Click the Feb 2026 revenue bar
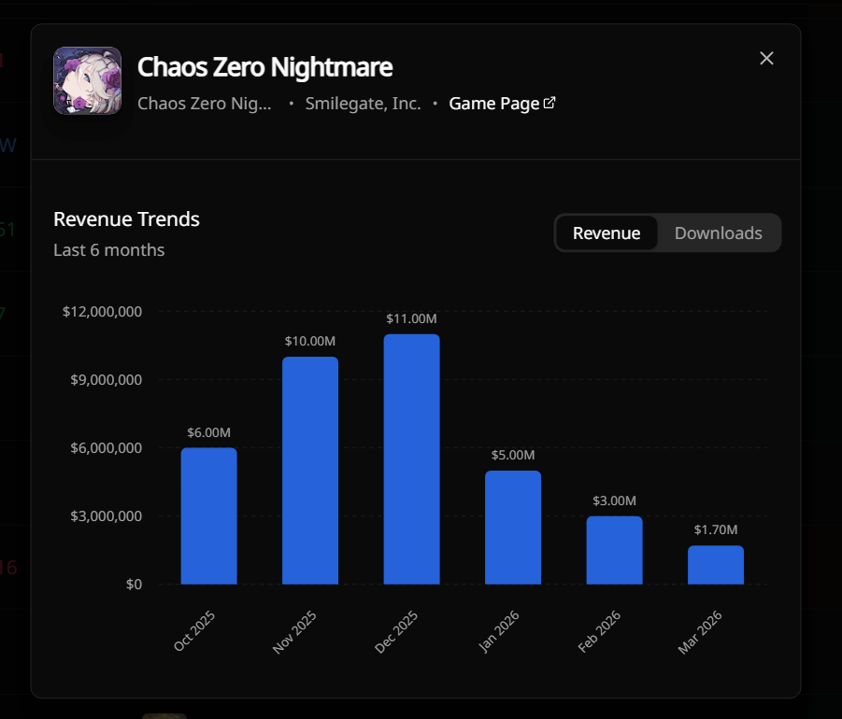Viewport: 842px width, 719px height. click(x=614, y=550)
